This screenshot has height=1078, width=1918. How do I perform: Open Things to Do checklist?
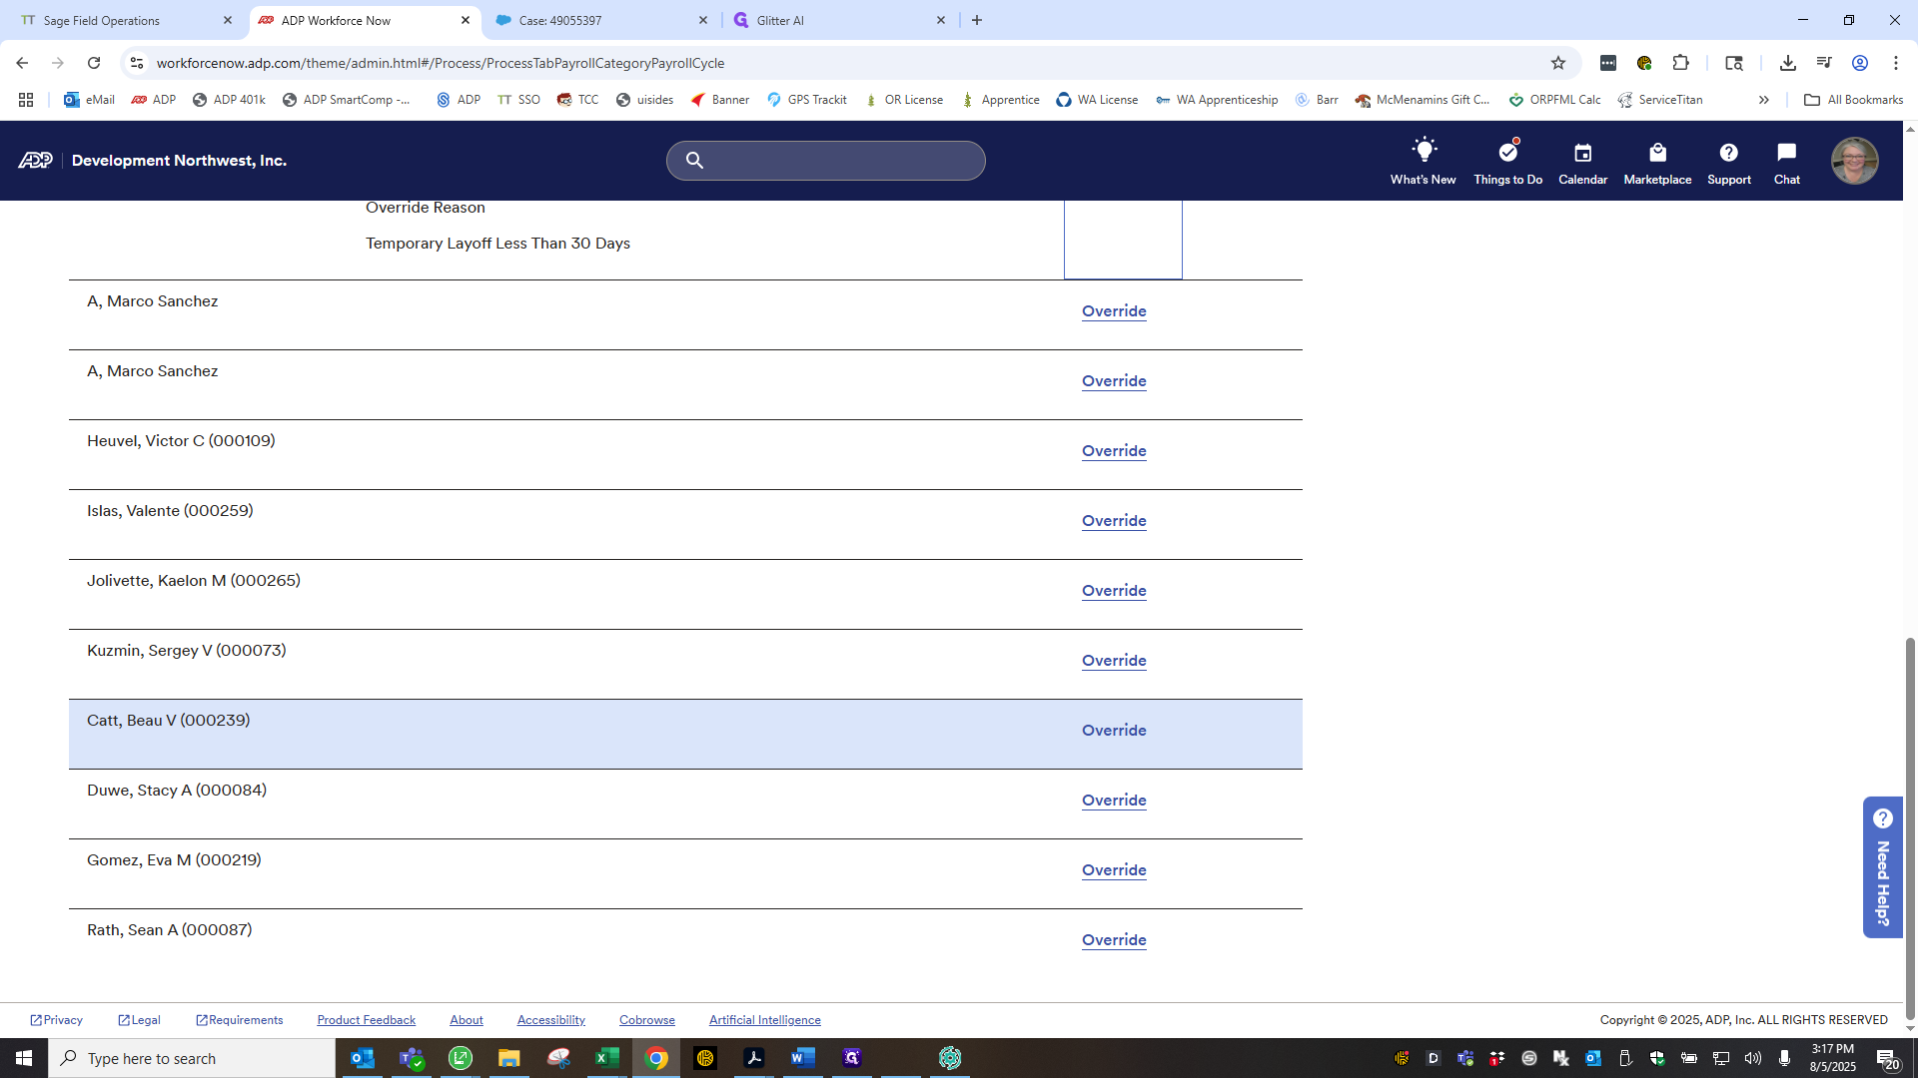click(x=1507, y=162)
